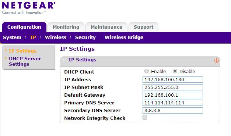
Task: Open the Wireless Bridge submenu
Action: (x=124, y=37)
